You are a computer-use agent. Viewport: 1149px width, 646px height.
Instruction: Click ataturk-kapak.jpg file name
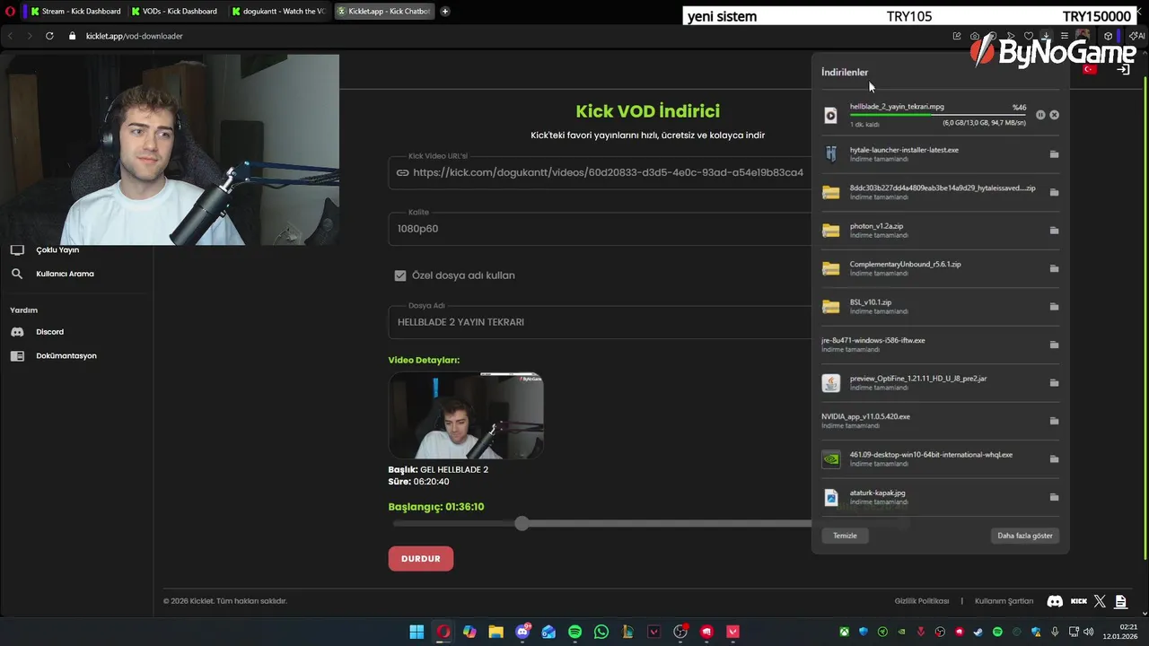(878, 493)
